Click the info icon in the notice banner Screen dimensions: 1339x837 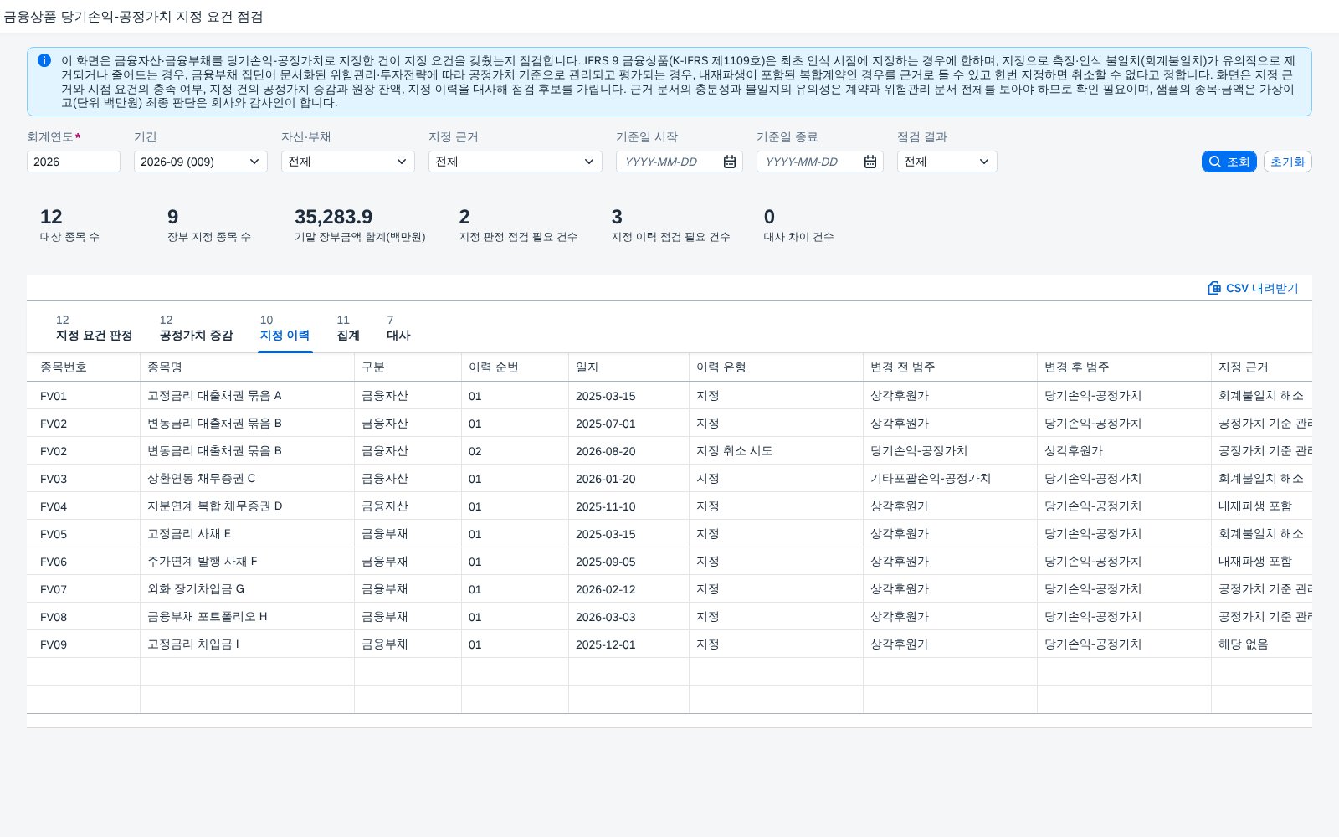[44, 60]
